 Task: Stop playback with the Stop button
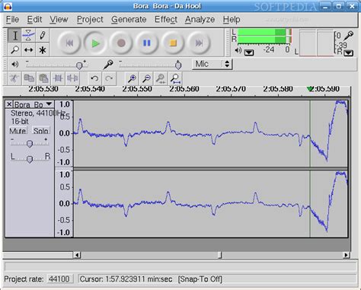point(173,43)
